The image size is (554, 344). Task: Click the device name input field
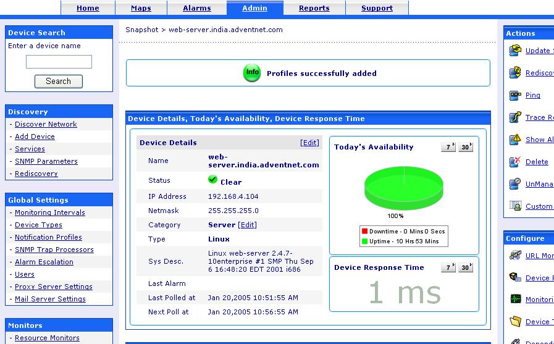point(59,62)
